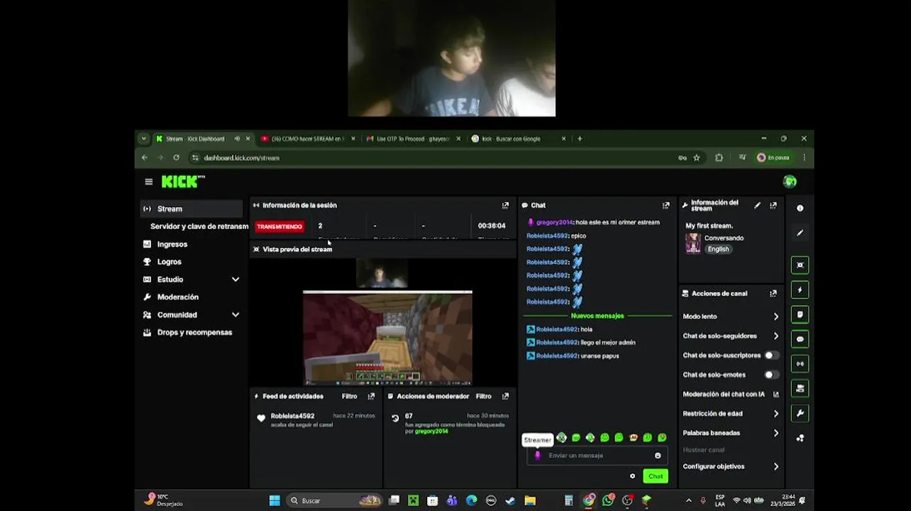Switch to kick - Buscar con Google tab
This screenshot has width=911, height=511.
coord(518,139)
